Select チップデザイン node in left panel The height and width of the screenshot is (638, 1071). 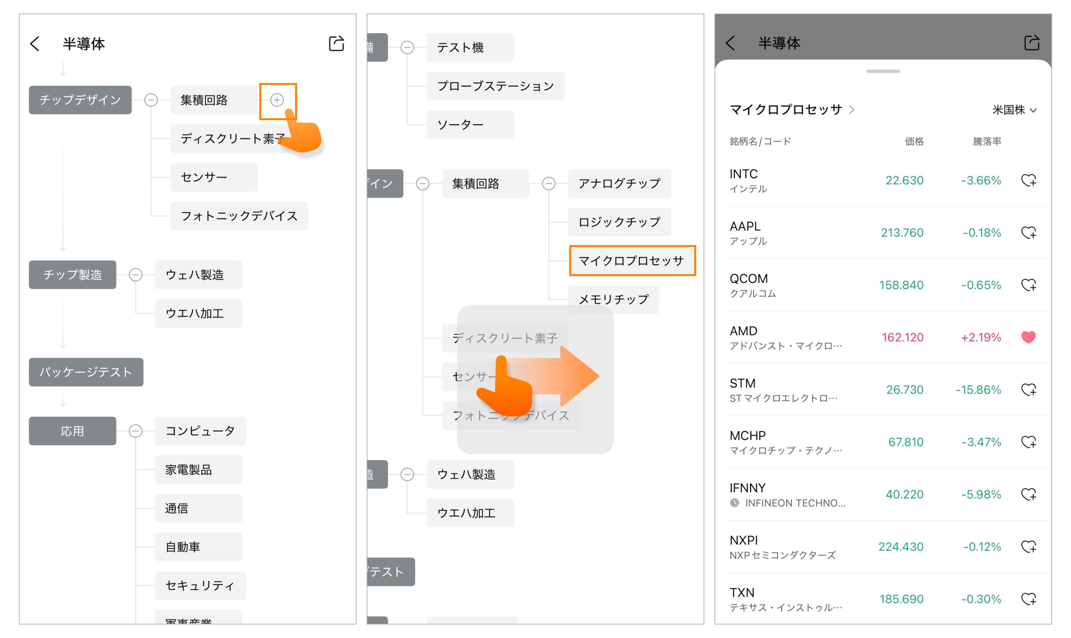pos(80,100)
